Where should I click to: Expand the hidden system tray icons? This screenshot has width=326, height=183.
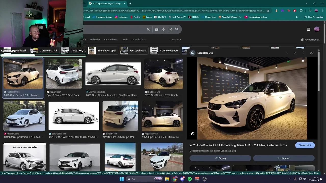click(290, 179)
